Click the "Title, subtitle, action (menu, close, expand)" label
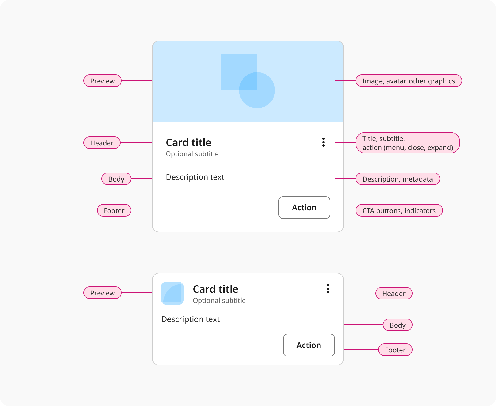 pos(408,143)
